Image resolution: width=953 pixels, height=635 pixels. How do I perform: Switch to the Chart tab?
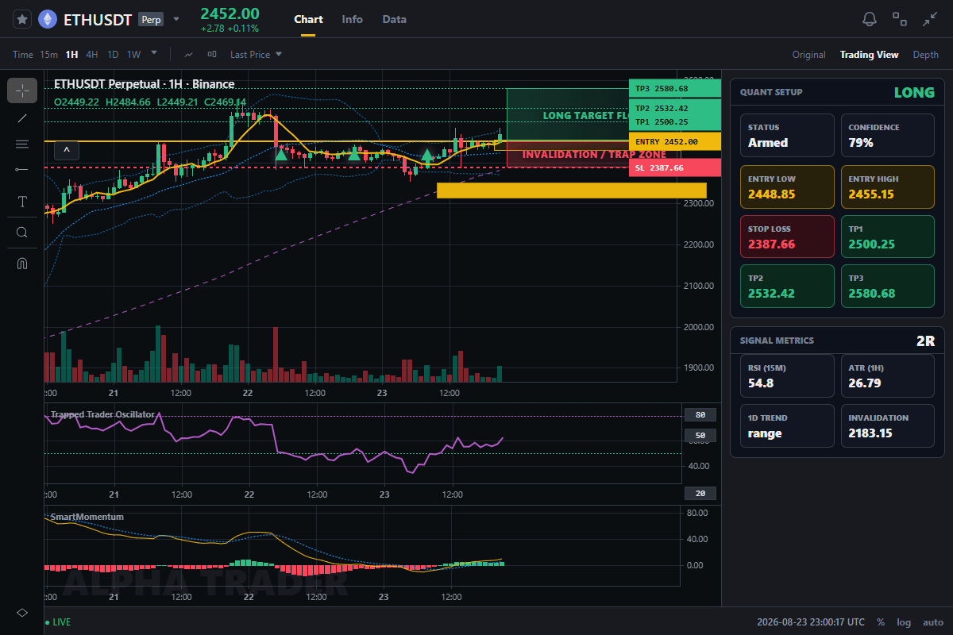[308, 19]
